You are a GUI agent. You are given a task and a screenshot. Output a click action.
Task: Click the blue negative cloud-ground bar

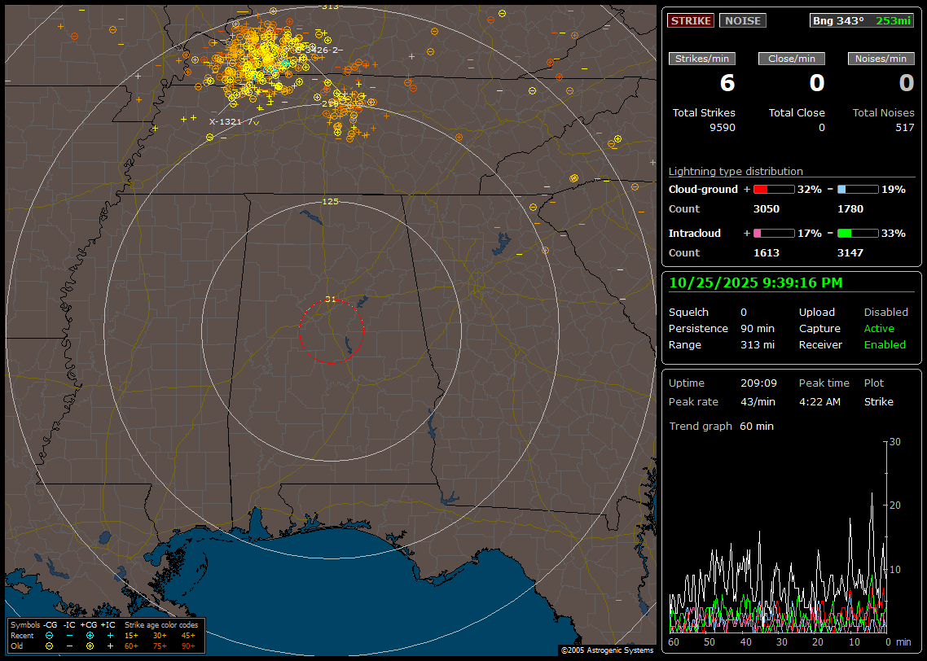[858, 189]
